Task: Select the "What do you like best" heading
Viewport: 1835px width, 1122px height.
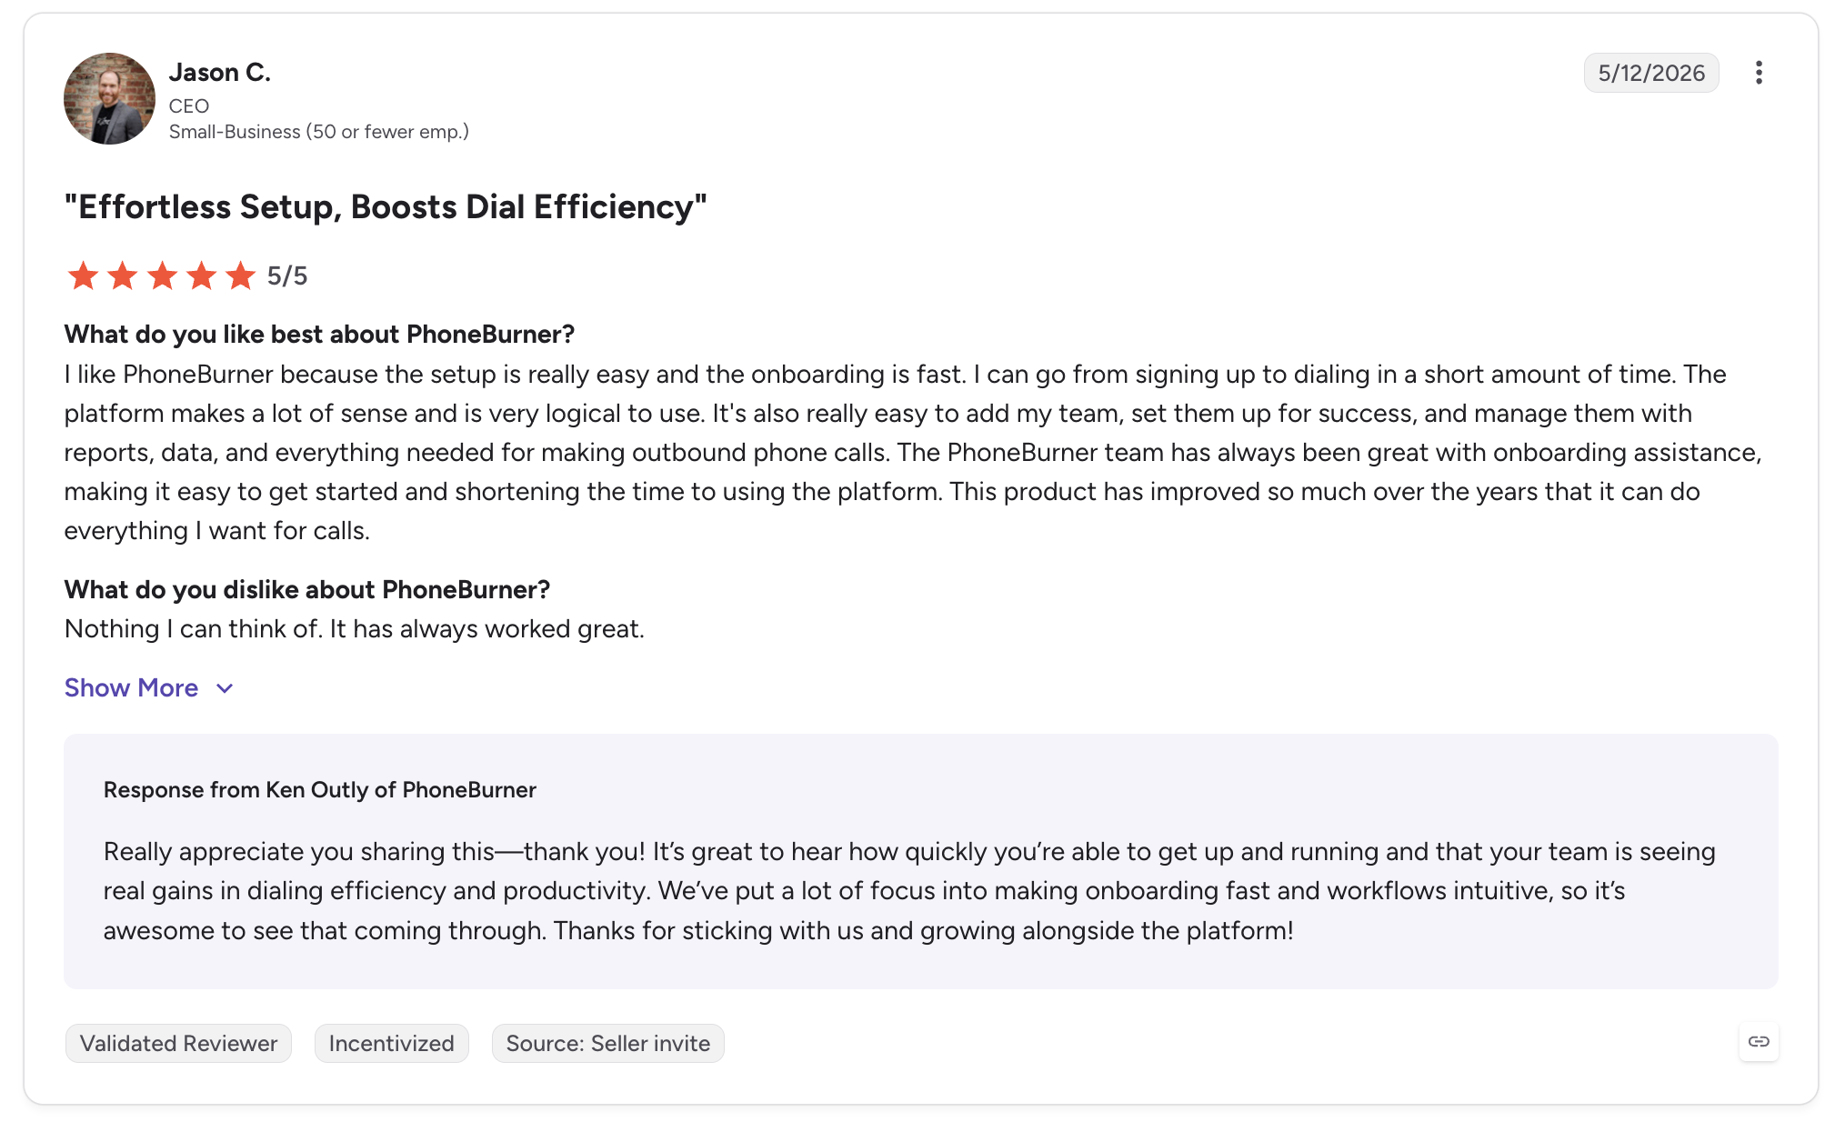Action: point(319,335)
